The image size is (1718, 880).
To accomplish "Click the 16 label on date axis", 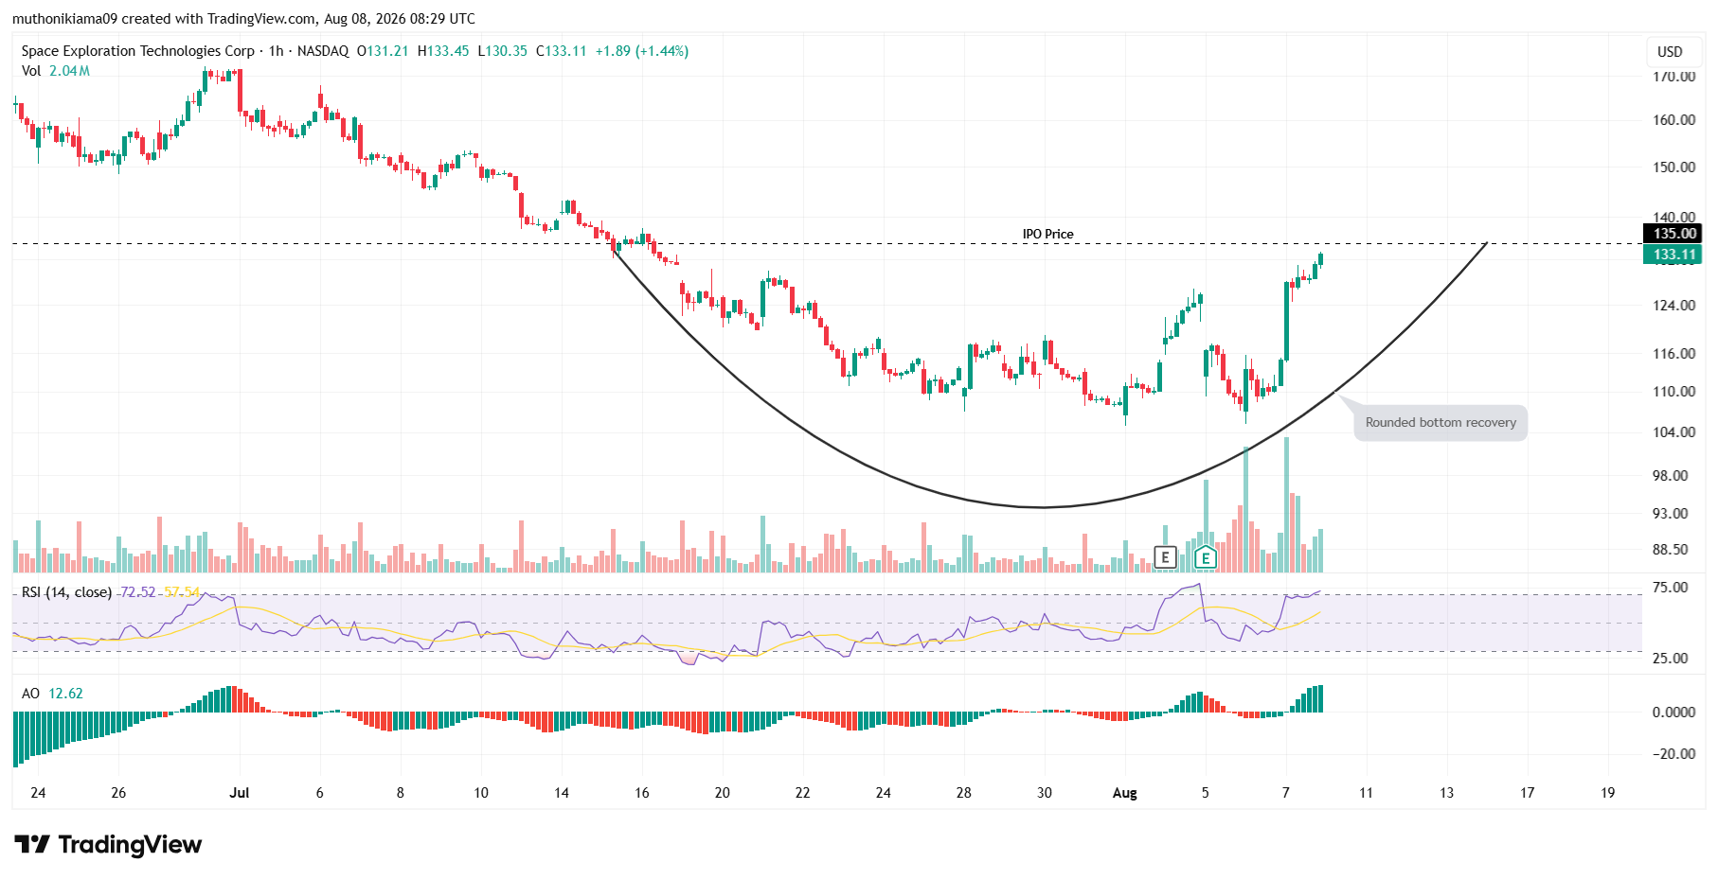I will 642,793.
